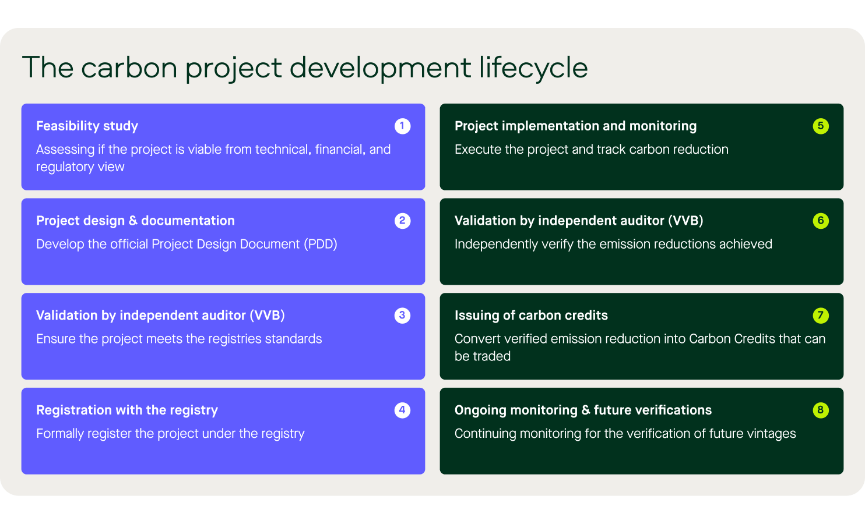Click the Project implementation and monitoring heading
The image size is (865, 524).
coord(575,126)
